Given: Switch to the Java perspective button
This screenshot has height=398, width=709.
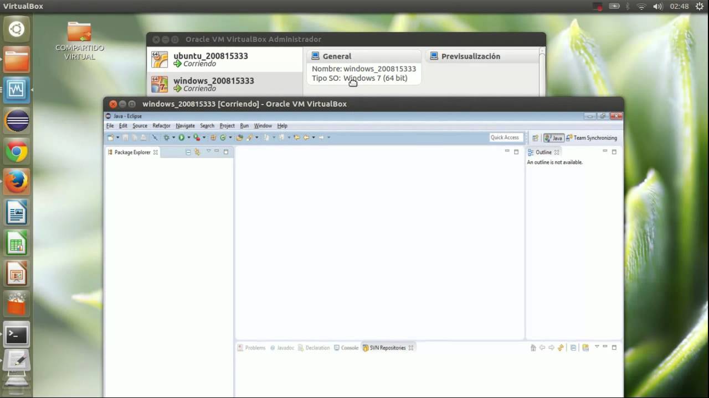Looking at the screenshot, I should click(553, 138).
